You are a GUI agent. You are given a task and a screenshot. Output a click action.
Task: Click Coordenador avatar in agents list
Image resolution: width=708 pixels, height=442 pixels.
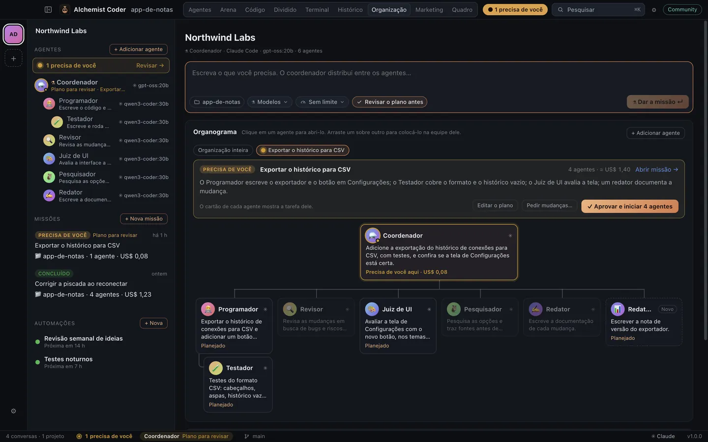coord(41,85)
